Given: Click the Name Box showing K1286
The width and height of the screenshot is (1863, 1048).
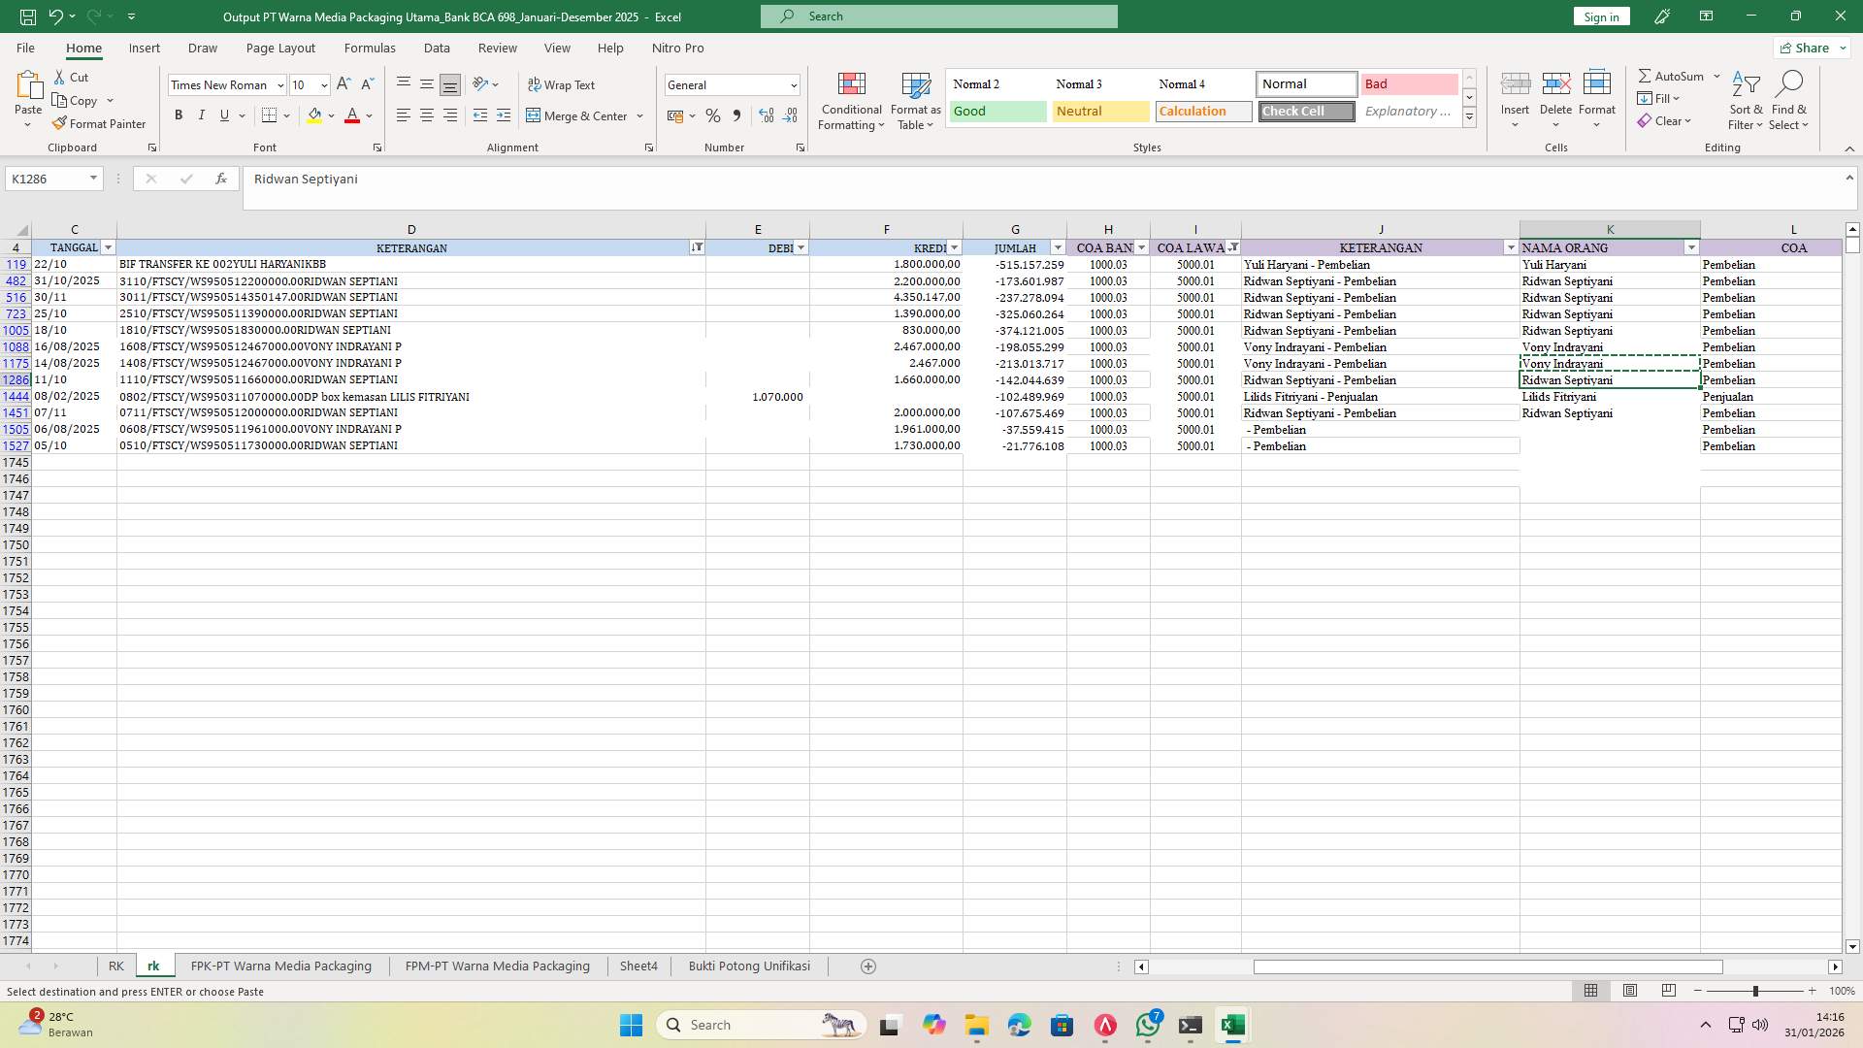Looking at the screenshot, I should point(46,179).
